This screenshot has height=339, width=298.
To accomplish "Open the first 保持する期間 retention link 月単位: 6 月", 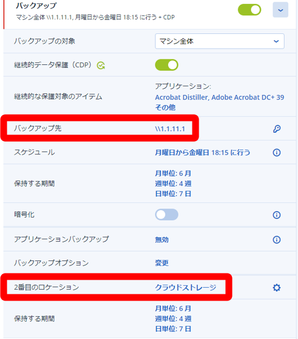I will pyautogui.click(x=173, y=173).
